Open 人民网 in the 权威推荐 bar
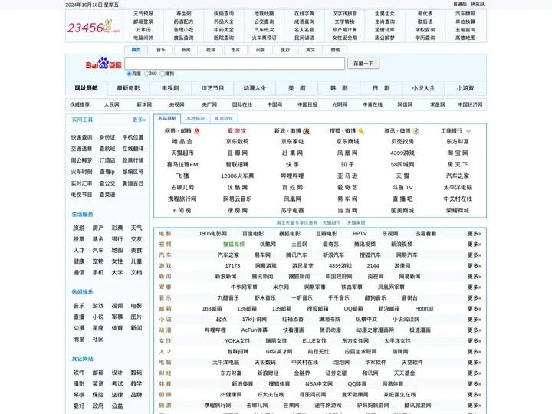 (112, 104)
